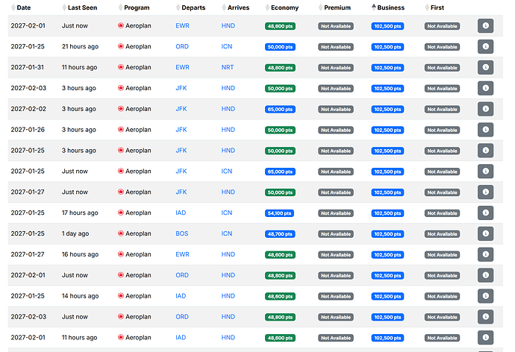515x352 pixels.
Task: Click EWR link in 2027-02-01 row
Action: pyautogui.click(x=182, y=26)
